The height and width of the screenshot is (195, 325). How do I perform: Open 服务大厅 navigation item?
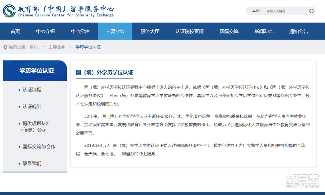tap(150, 31)
